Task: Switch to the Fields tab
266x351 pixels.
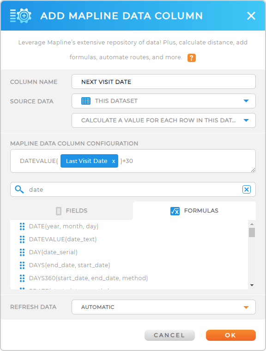Action: (x=72, y=211)
